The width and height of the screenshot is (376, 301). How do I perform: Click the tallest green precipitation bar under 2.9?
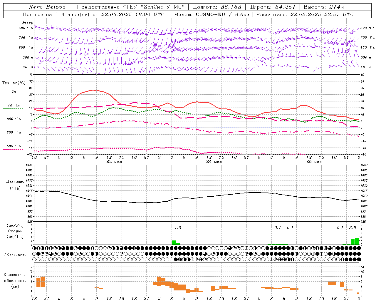point(357,241)
